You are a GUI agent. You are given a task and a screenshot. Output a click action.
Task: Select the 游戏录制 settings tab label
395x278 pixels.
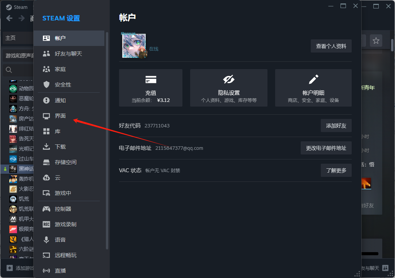pos(66,224)
